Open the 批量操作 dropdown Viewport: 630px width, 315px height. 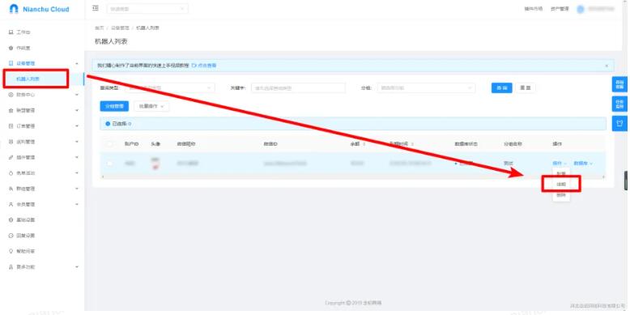(x=151, y=106)
